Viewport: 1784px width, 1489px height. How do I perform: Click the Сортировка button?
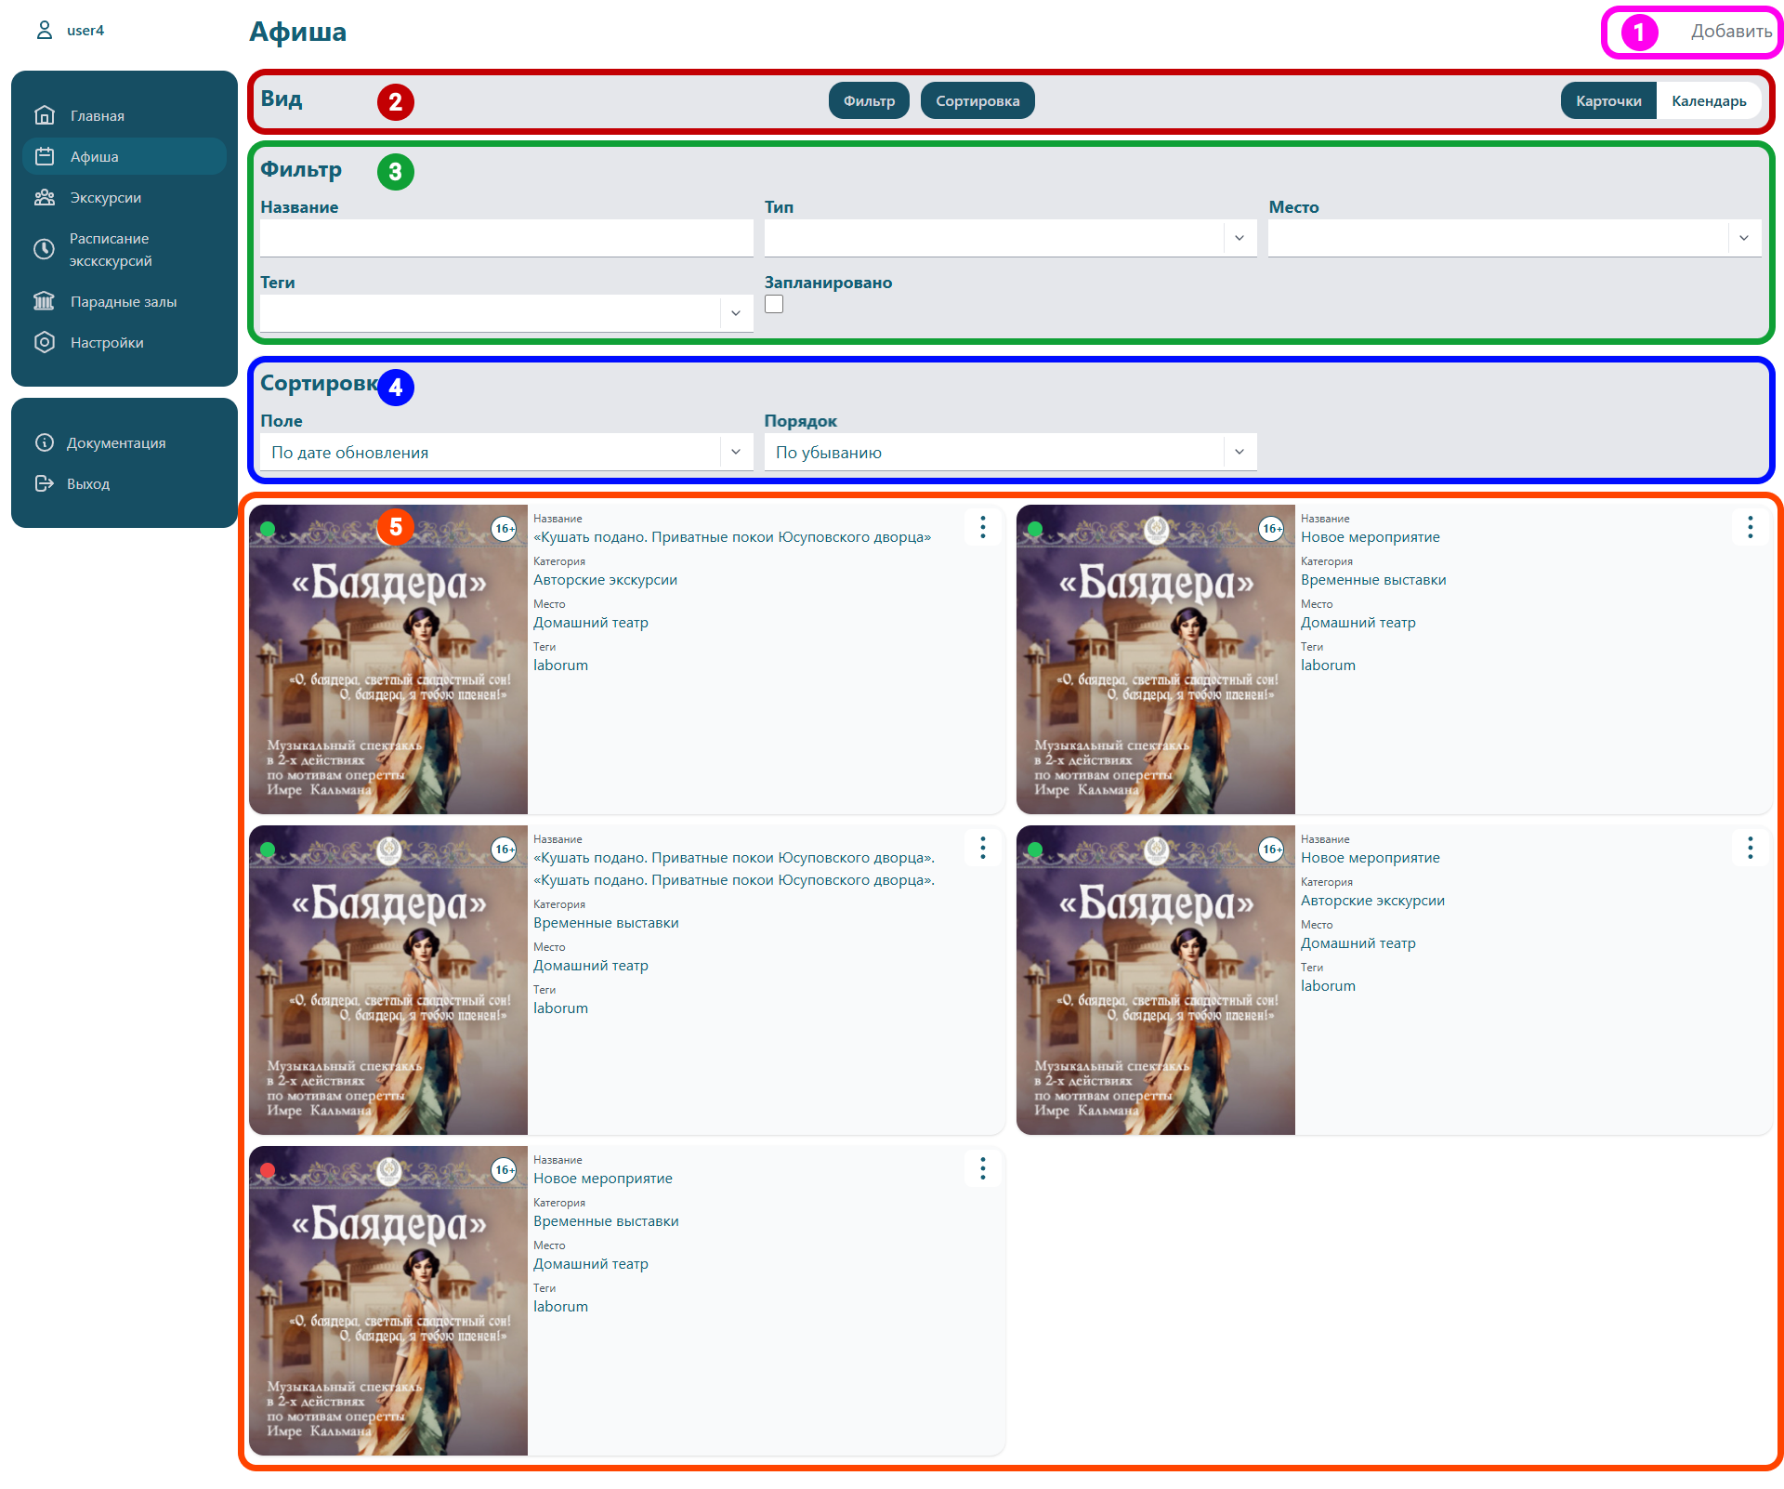pos(977,100)
